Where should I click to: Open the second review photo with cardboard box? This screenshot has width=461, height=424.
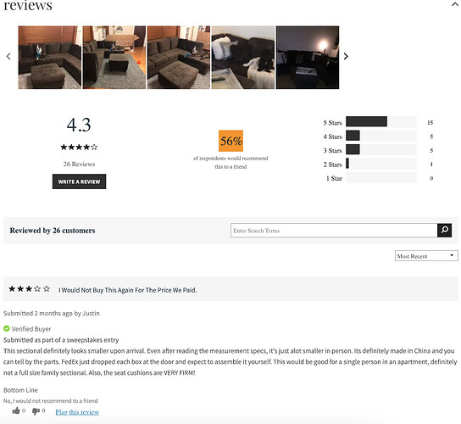(114, 58)
